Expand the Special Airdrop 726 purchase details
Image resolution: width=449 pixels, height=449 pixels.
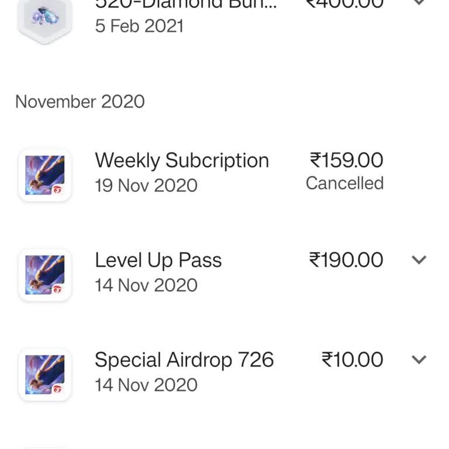click(x=419, y=360)
